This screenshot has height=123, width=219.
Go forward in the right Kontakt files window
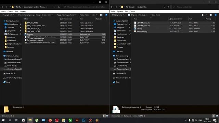pyautogui.click(x=116, y=7)
